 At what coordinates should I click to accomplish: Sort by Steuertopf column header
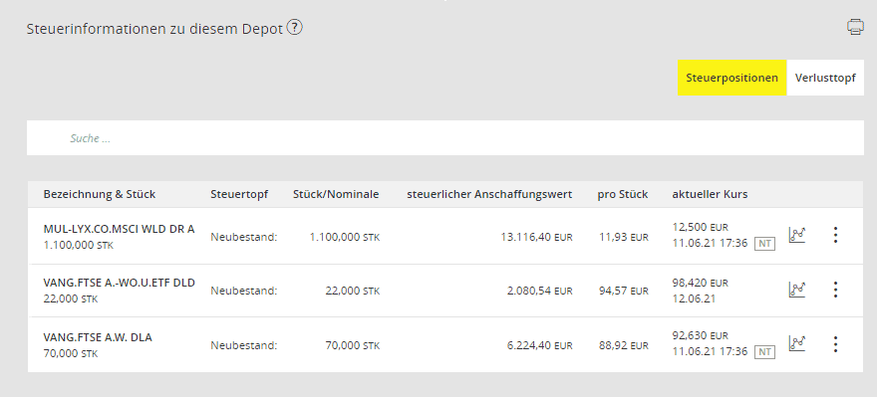239,194
